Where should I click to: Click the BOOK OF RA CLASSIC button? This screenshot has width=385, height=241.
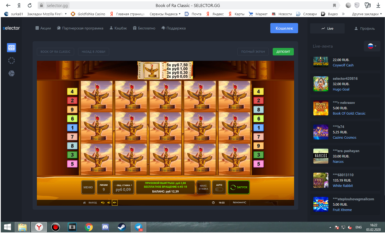tap(55, 52)
